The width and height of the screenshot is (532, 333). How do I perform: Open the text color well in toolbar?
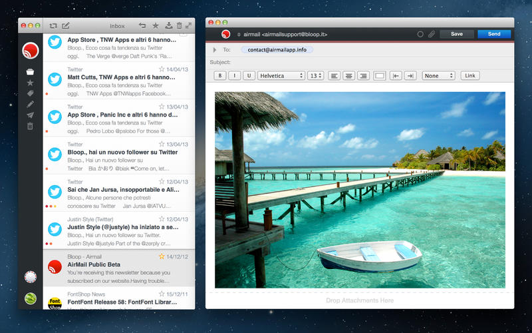[x=379, y=76]
